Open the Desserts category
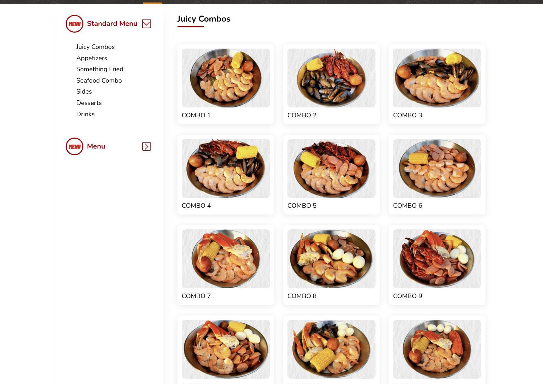 pyautogui.click(x=89, y=103)
